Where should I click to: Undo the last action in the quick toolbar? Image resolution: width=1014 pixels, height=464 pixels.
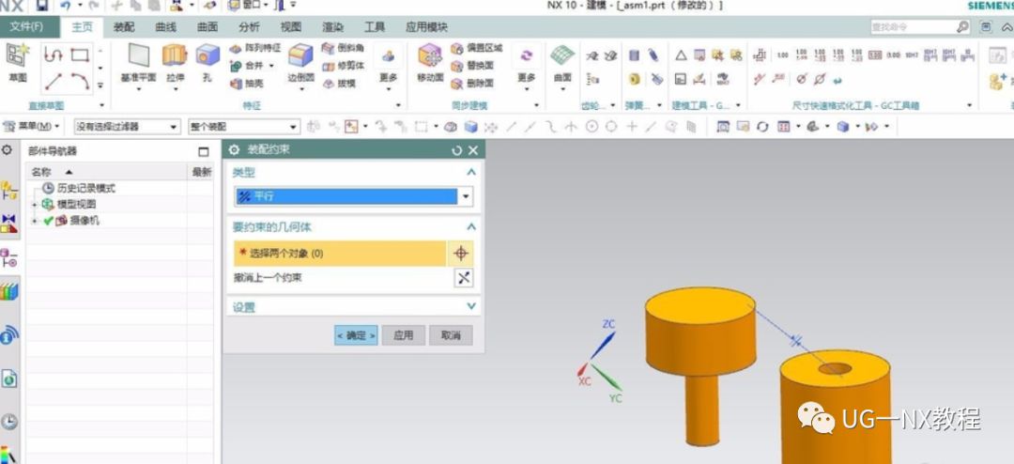pyautogui.click(x=65, y=6)
